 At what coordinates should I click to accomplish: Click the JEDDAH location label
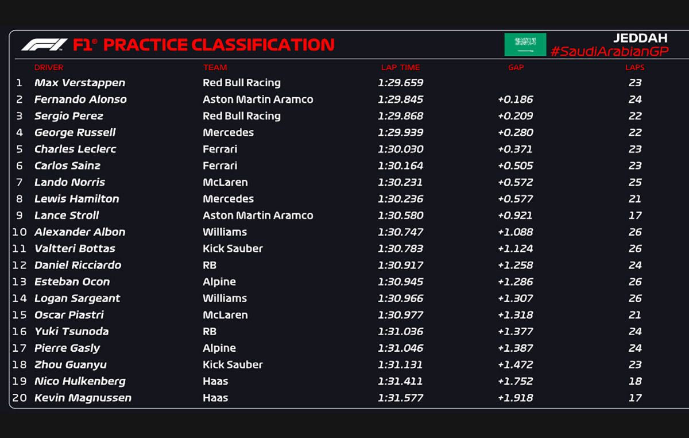640,38
